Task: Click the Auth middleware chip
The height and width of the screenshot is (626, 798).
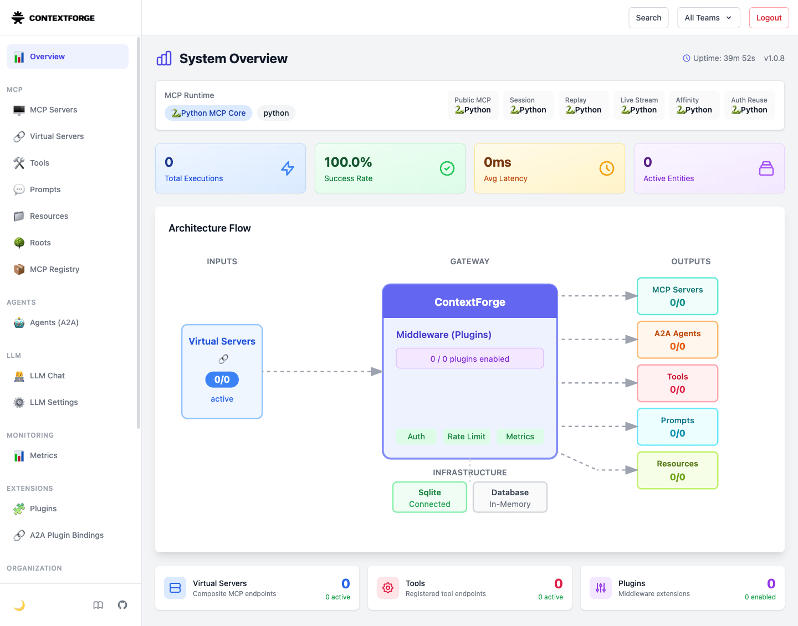Action: pos(416,437)
